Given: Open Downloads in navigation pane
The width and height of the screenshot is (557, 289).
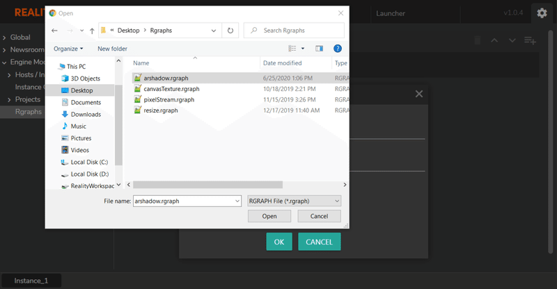Looking at the screenshot, I should tap(81, 114).
